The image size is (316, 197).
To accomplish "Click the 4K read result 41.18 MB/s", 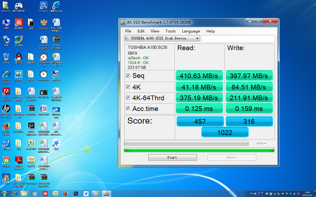I will click(199, 87).
